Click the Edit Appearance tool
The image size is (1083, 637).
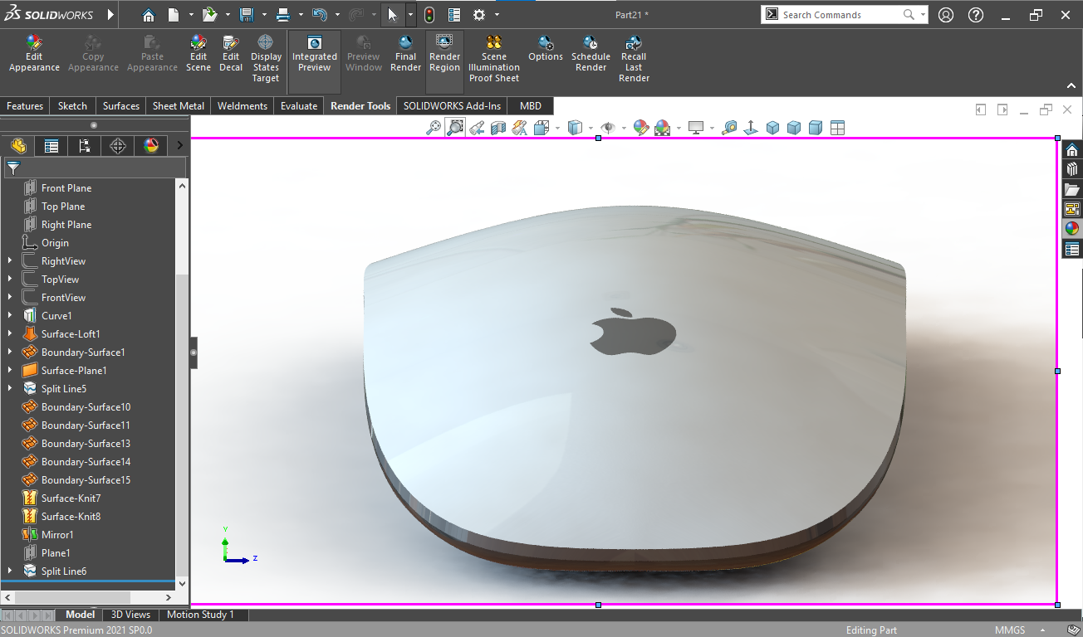click(x=34, y=53)
